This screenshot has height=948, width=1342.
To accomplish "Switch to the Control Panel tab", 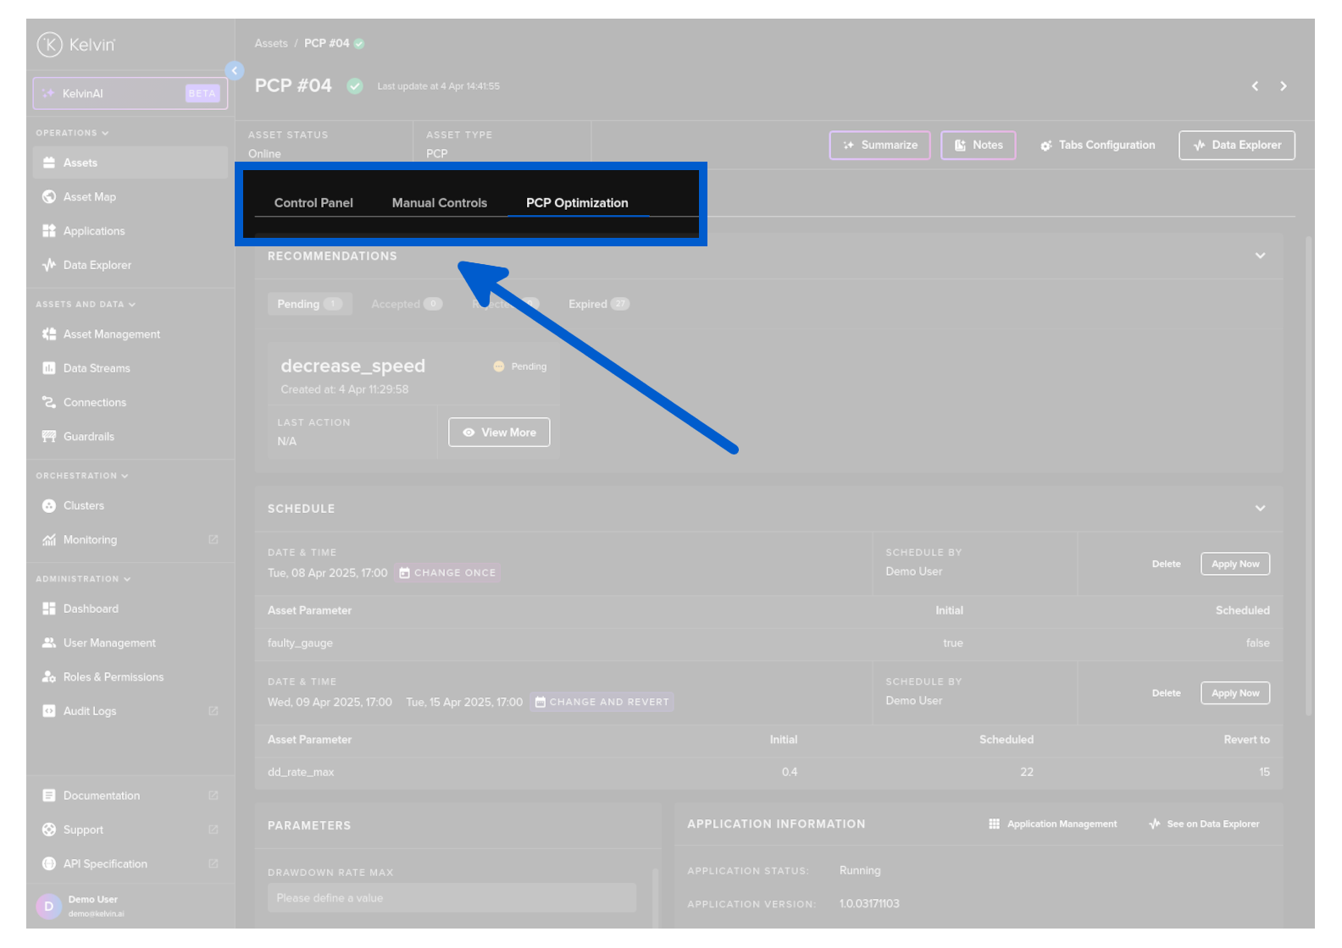I will point(313,203).
